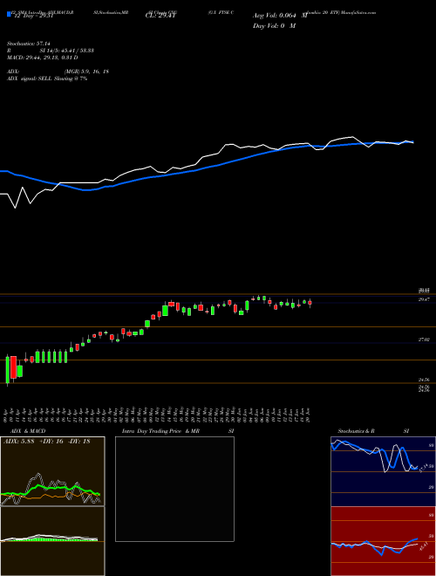Screen dimensions: 436x576
Task: Open the ADX & MACD indicator panel
Action: (52, 471)
